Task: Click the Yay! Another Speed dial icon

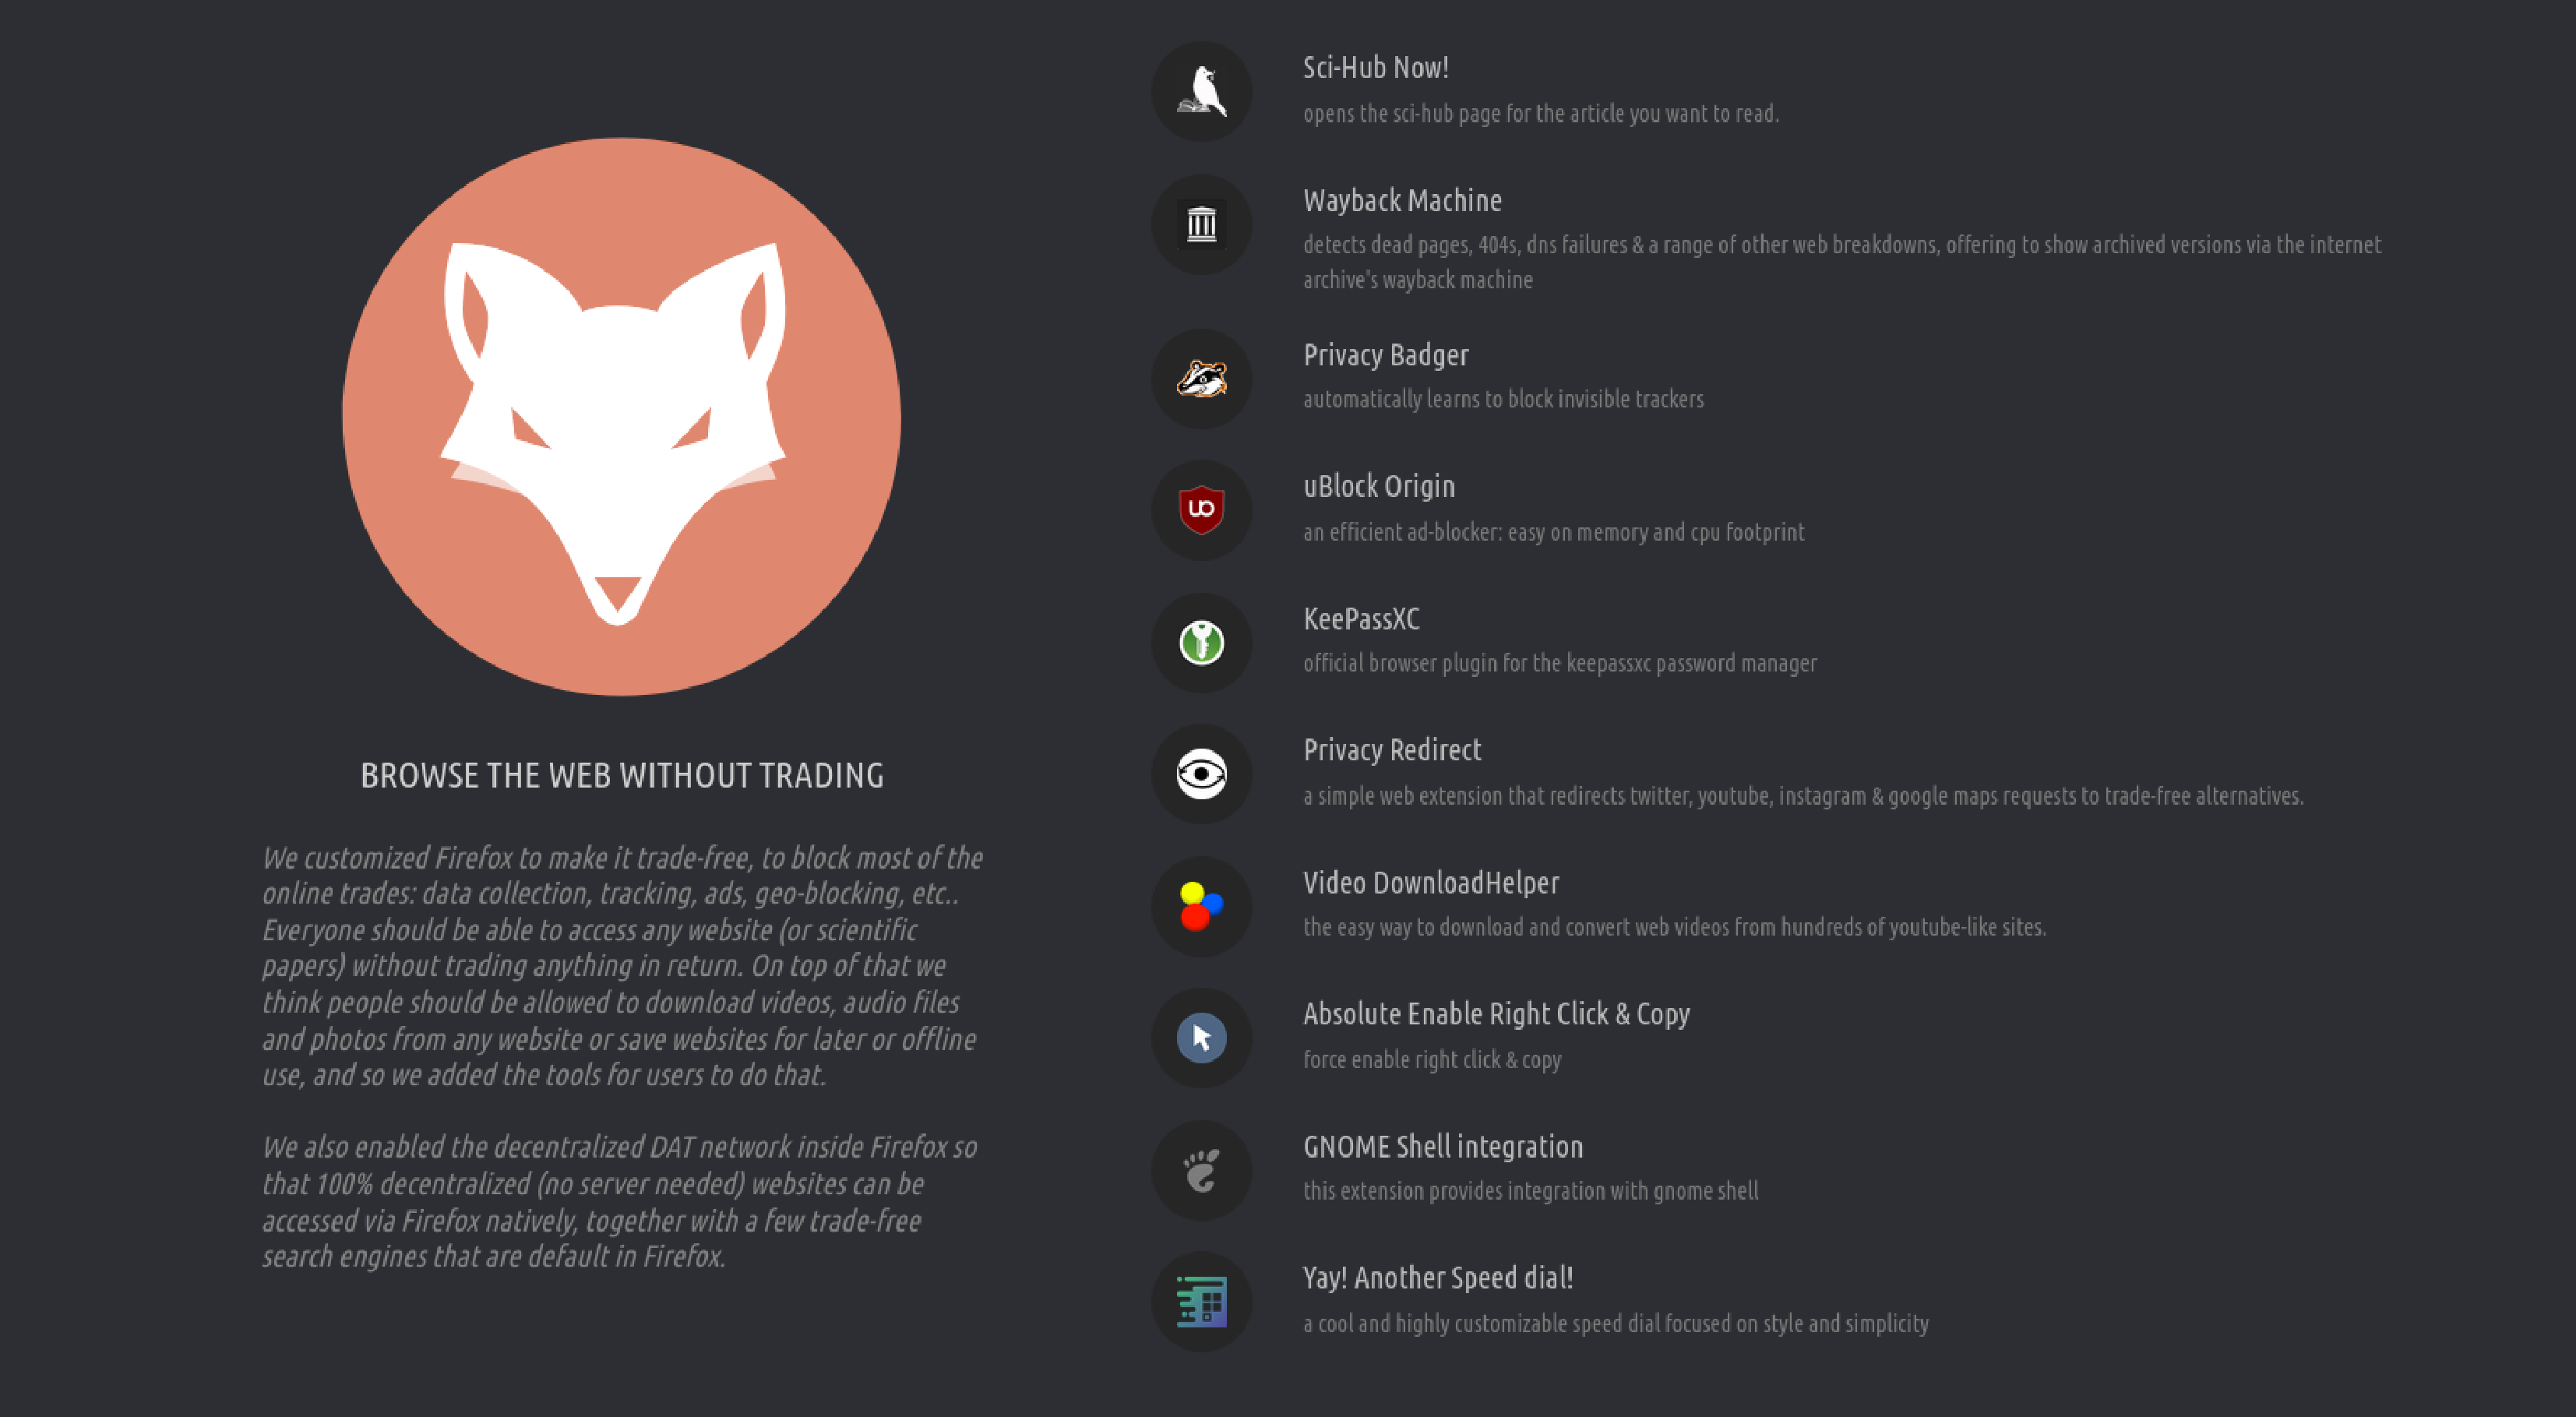Action: pyautogui.click(x=1201, y=1302)
